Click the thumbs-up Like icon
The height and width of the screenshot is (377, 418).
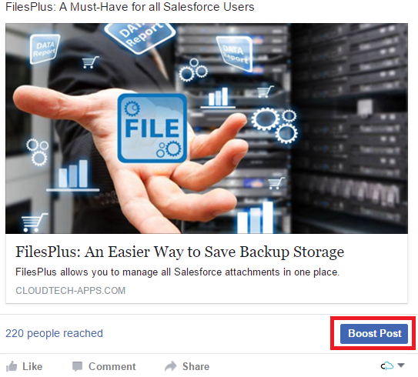(x=12, y=366)
